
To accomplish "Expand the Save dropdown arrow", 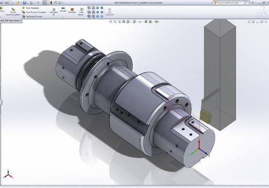I will 28,3.
